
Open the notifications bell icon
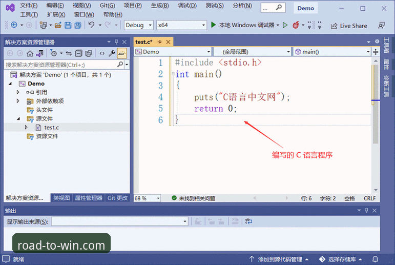tap(375, 259)
